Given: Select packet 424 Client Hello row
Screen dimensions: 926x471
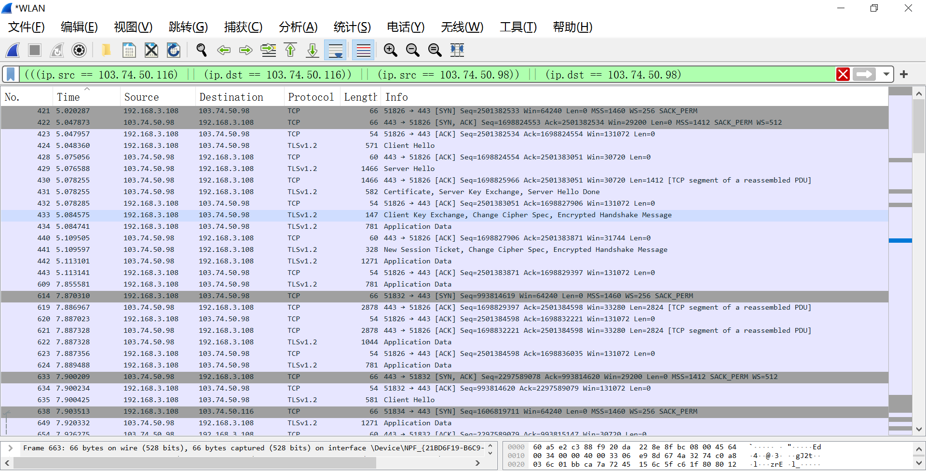Looking at the screenshot, I should tap(444, 145).
